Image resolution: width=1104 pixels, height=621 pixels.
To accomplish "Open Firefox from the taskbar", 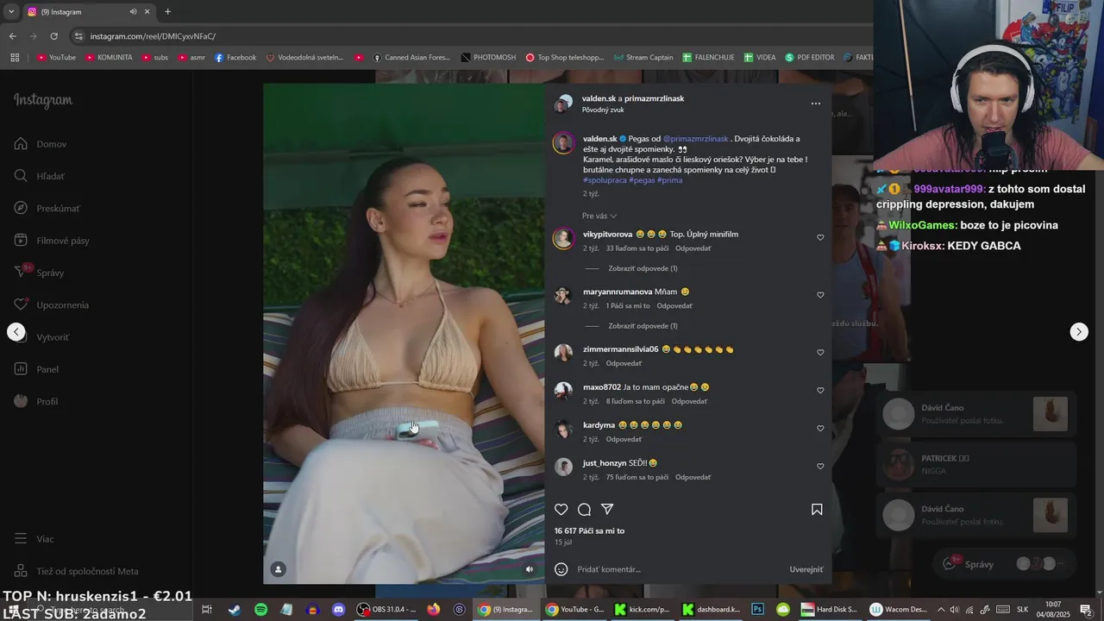I will tap(433, 609).
